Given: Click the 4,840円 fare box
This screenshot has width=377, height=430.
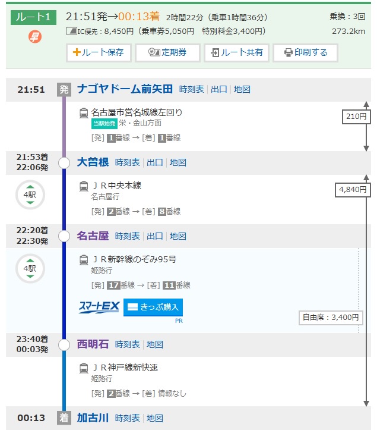Looking at the screenshot, I should click(353, 190).
